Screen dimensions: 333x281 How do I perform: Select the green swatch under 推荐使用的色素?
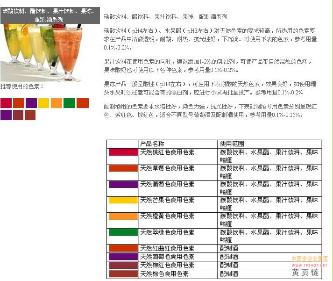[69, 103]
